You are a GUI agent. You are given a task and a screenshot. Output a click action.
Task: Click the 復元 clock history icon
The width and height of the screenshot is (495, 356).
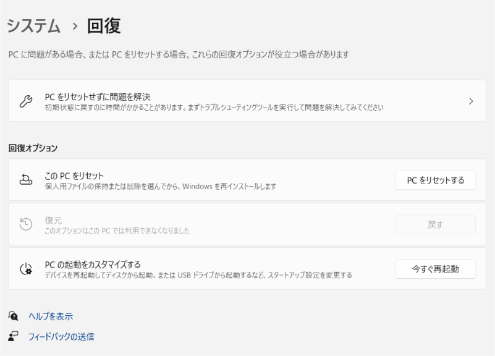point(25,224)
